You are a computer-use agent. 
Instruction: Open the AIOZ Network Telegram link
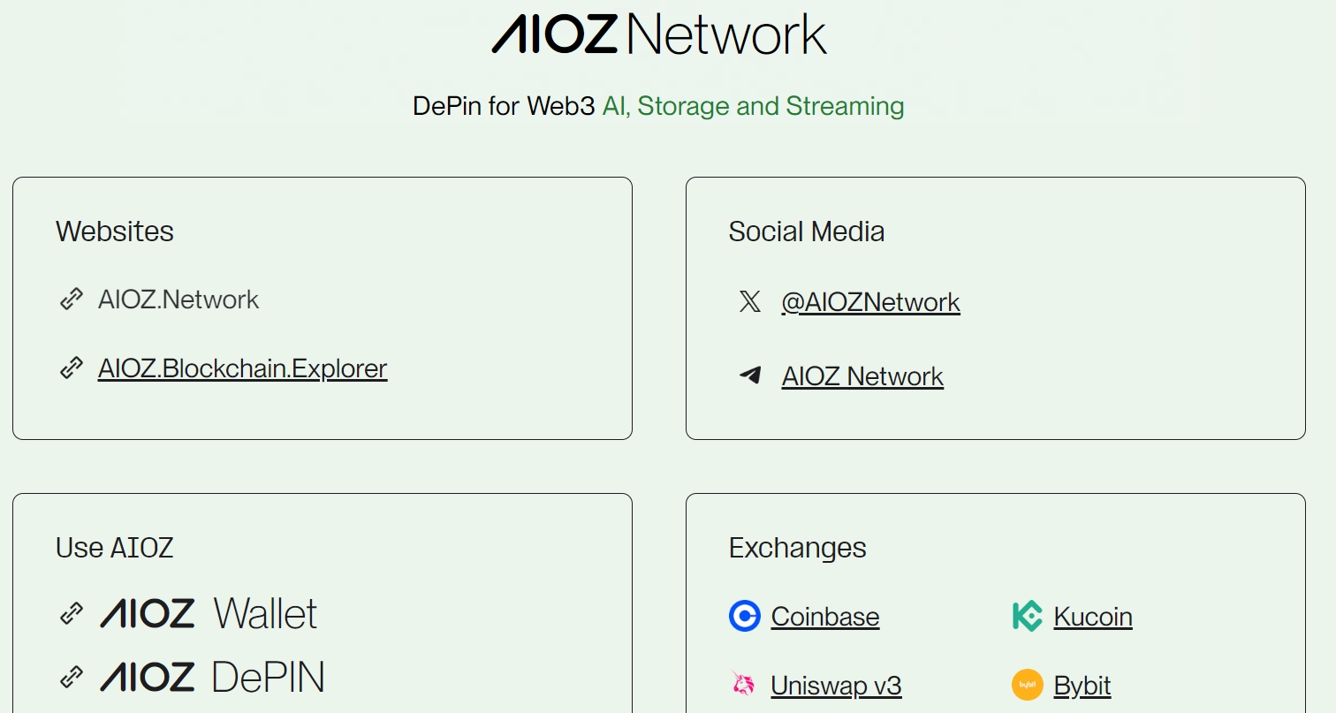(862, 376)
